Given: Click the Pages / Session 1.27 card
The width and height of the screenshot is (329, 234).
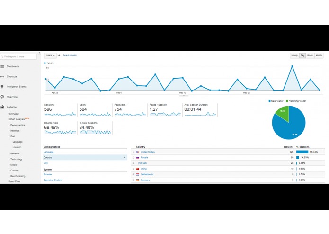Looking at the screenshot, I should [165, 110].
